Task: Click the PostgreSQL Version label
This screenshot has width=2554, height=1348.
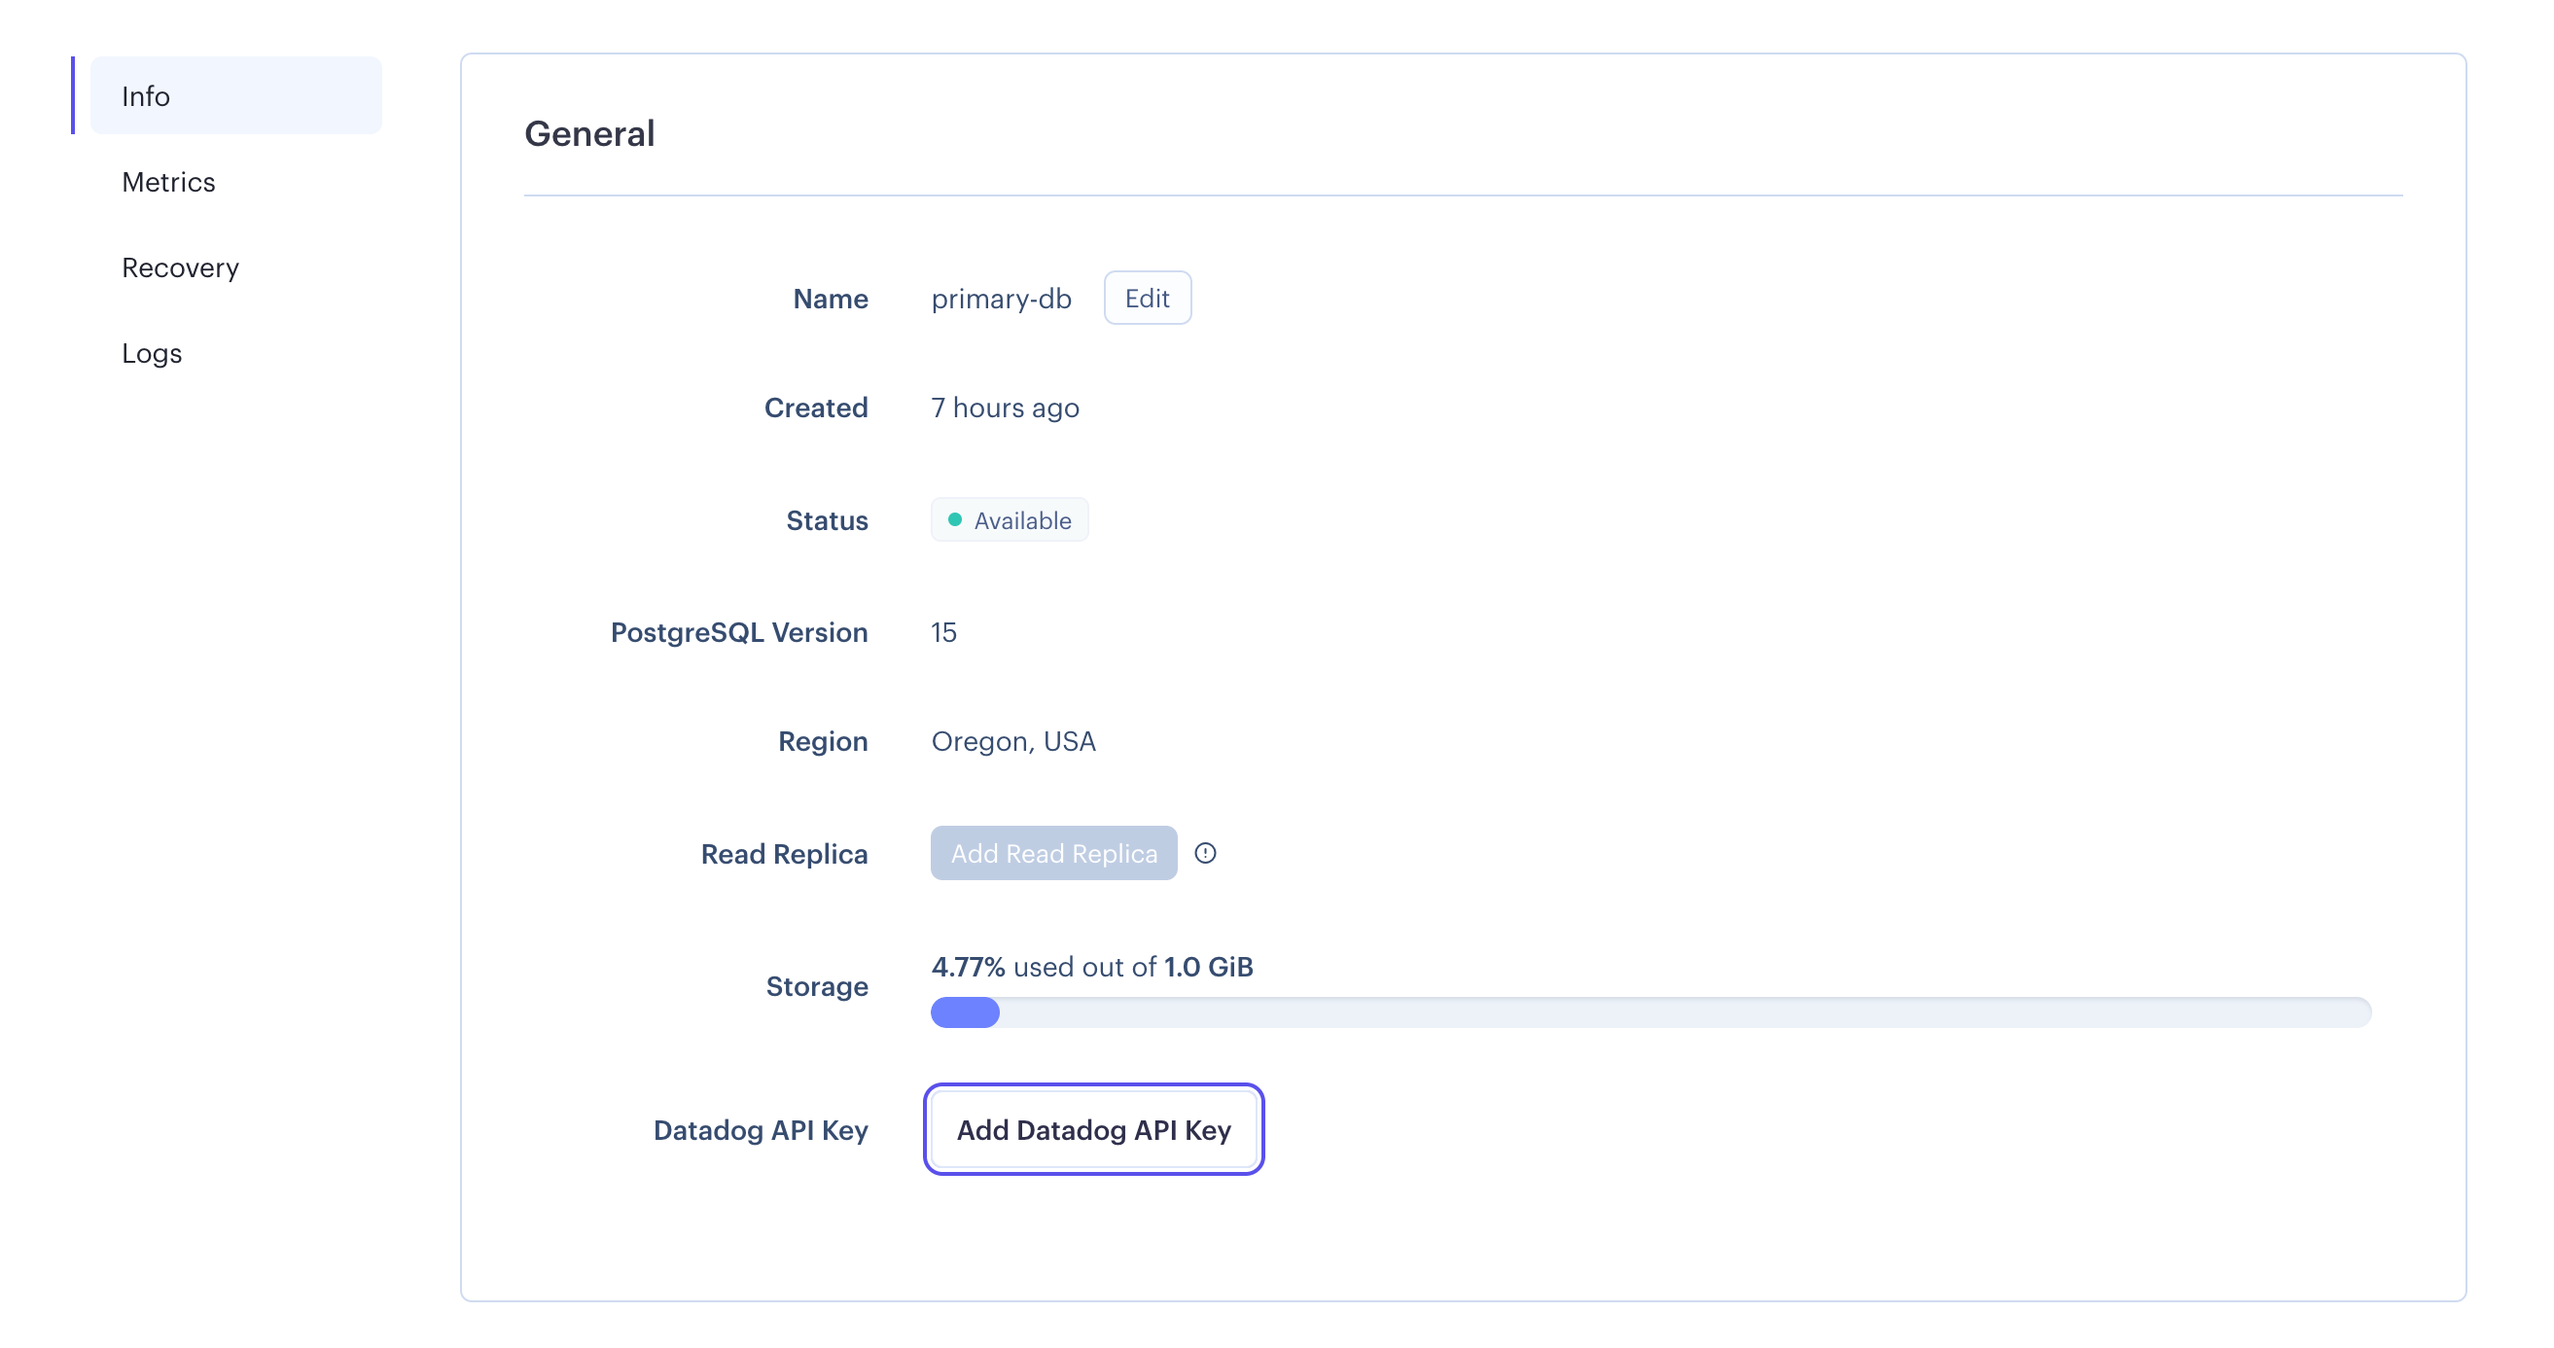Action: 738,631
